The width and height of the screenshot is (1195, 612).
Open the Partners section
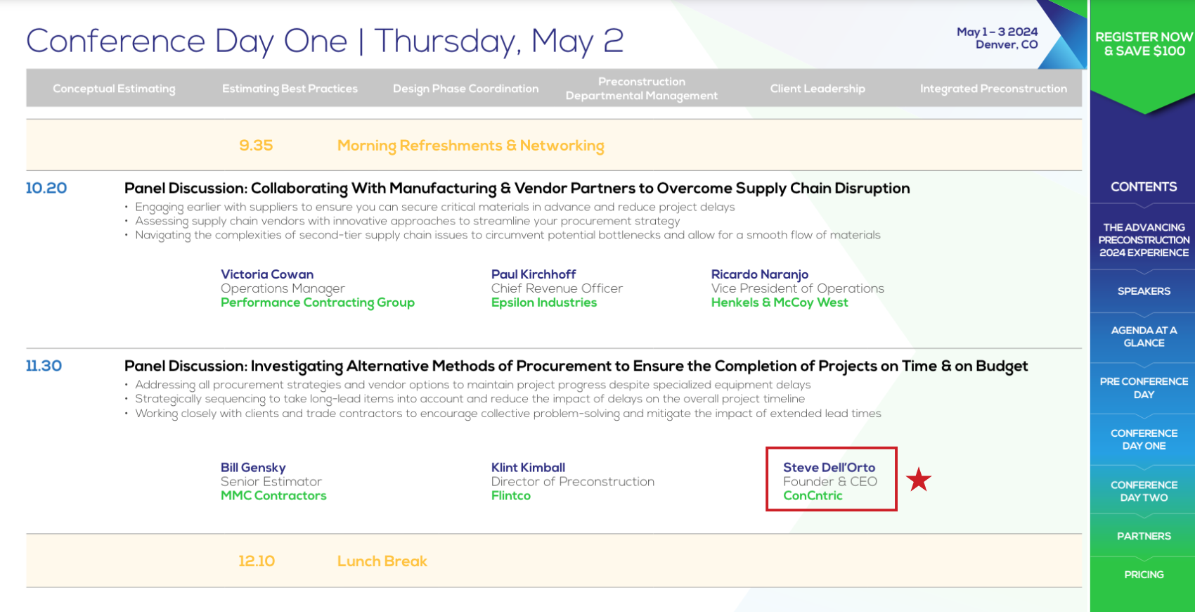1143,536
